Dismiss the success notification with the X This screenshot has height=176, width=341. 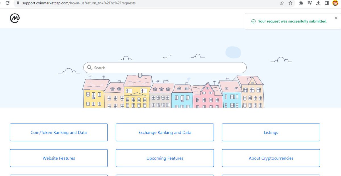[336, 18]
